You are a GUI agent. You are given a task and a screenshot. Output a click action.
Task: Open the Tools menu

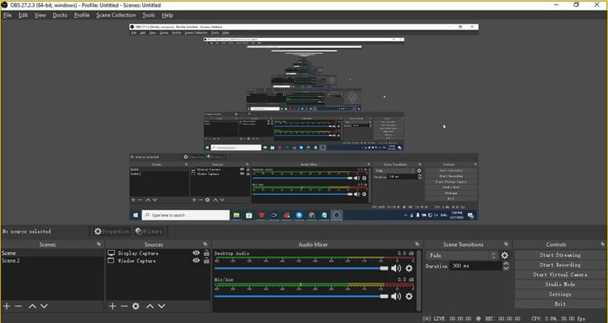click(x=148, y=15)
